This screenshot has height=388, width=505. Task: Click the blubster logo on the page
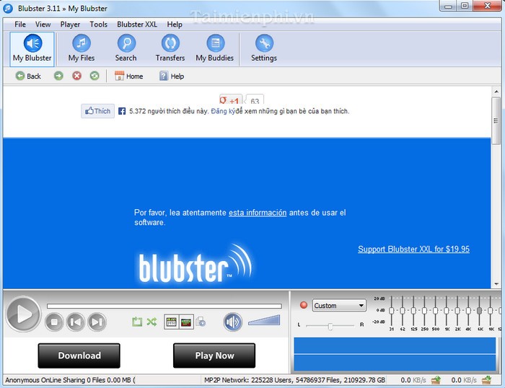point(196,264)
